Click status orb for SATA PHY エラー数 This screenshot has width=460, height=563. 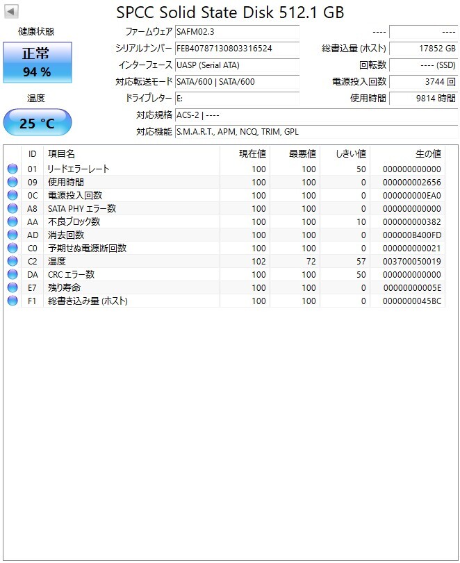point(13,208)
